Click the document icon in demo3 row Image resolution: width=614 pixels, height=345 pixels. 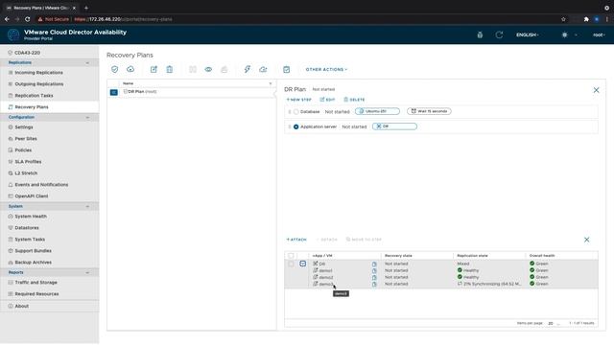(x=374, y=284)
